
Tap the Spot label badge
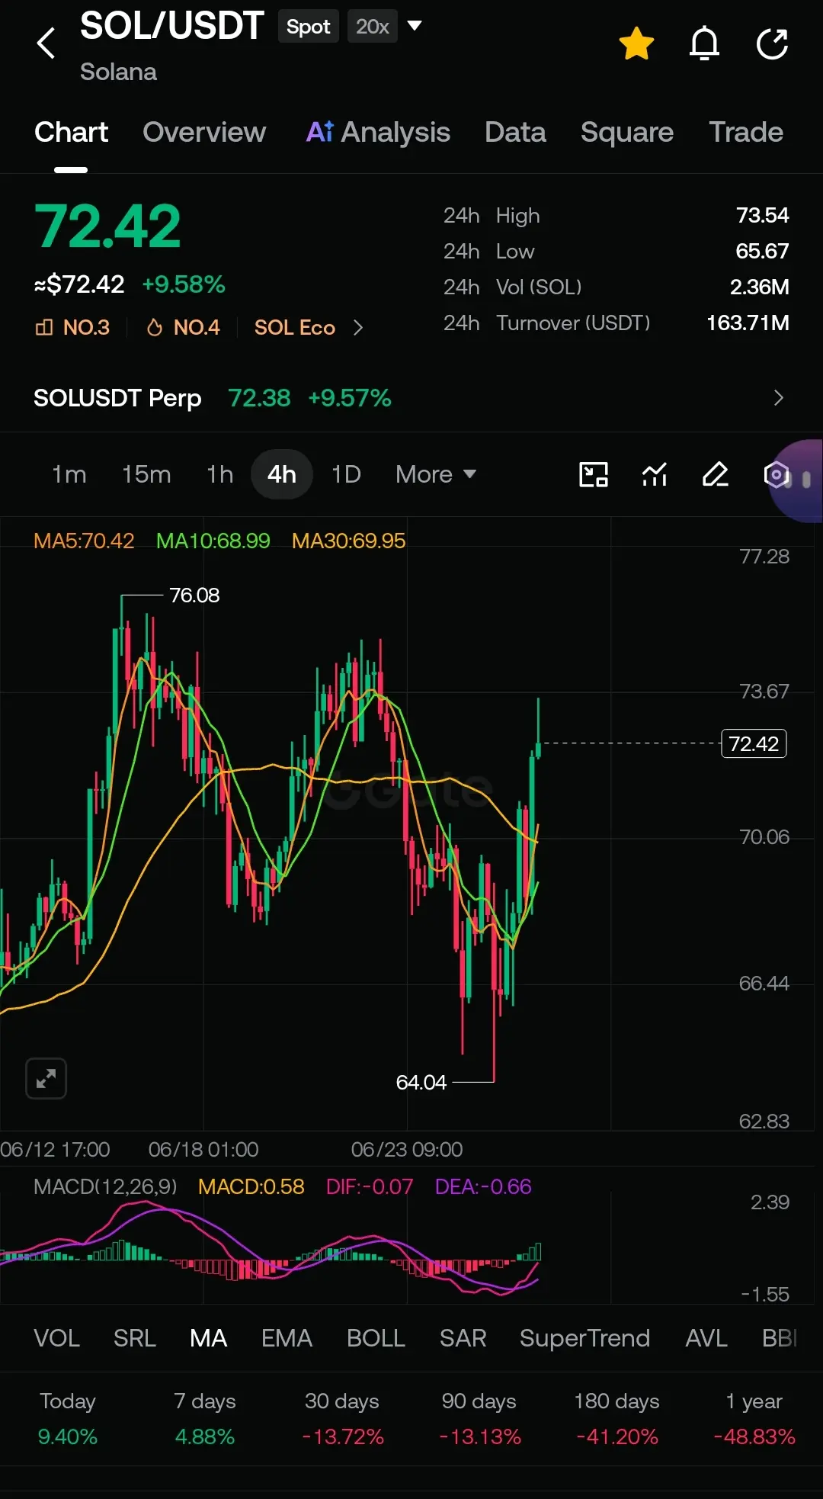click(x=308, y=27)
